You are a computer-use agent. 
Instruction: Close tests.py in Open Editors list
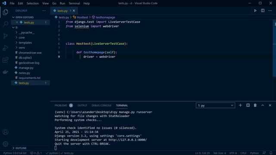(17, 22)
